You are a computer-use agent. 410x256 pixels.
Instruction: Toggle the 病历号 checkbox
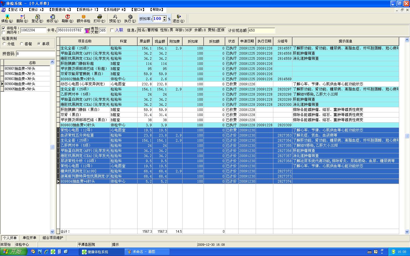pyautogui.click(x=4, y=32)
